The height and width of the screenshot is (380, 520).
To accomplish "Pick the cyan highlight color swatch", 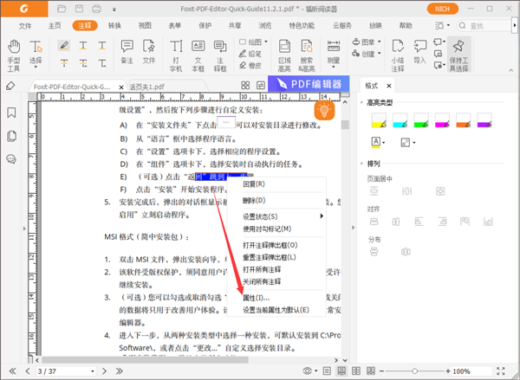I will [x=400, y=122].
